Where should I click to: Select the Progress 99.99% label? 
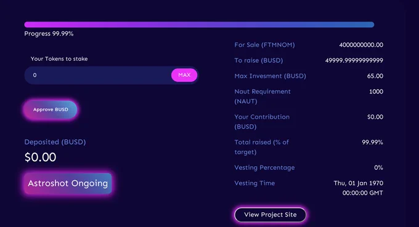[x=49, y=34]
